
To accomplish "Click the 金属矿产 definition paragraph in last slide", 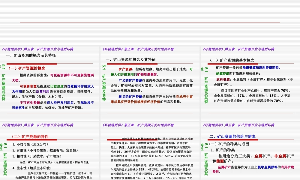I will (x=253, y=169).
